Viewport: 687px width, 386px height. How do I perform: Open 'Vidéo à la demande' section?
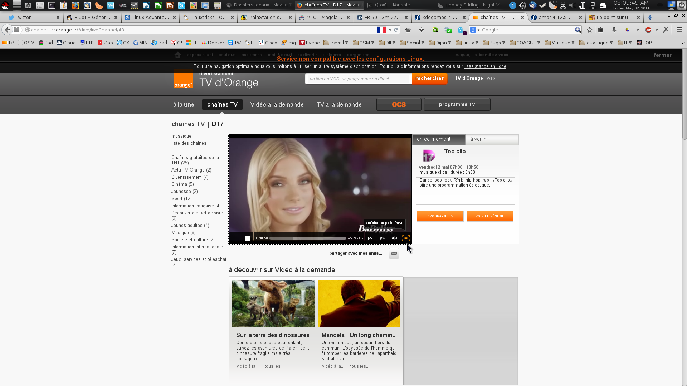pos(277,105)
